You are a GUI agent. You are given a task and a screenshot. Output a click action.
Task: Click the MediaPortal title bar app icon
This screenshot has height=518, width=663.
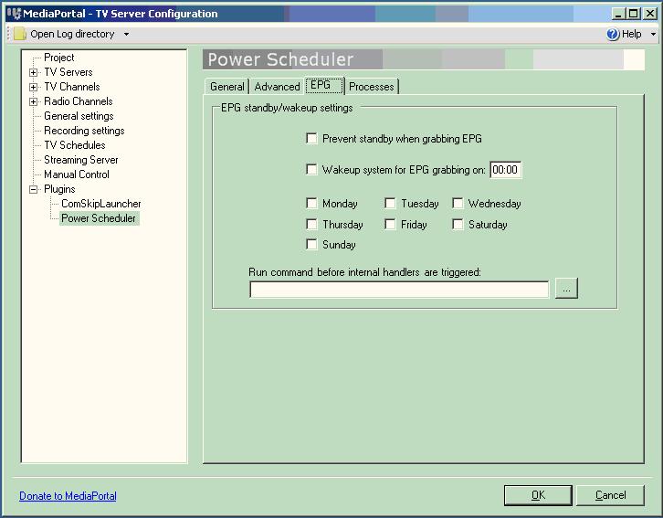tap(14, 14)
